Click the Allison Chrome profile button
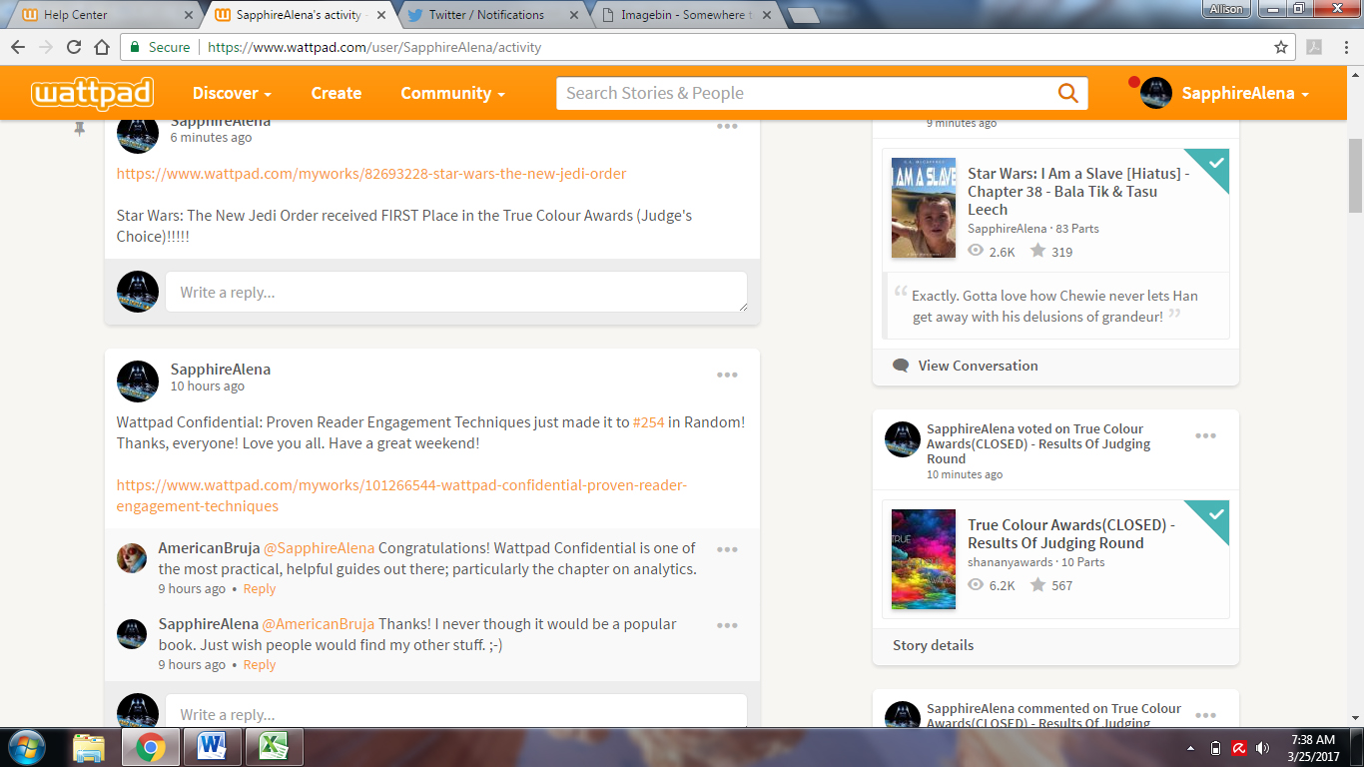Screen dimensions: 1364x767 (1225, 8)
